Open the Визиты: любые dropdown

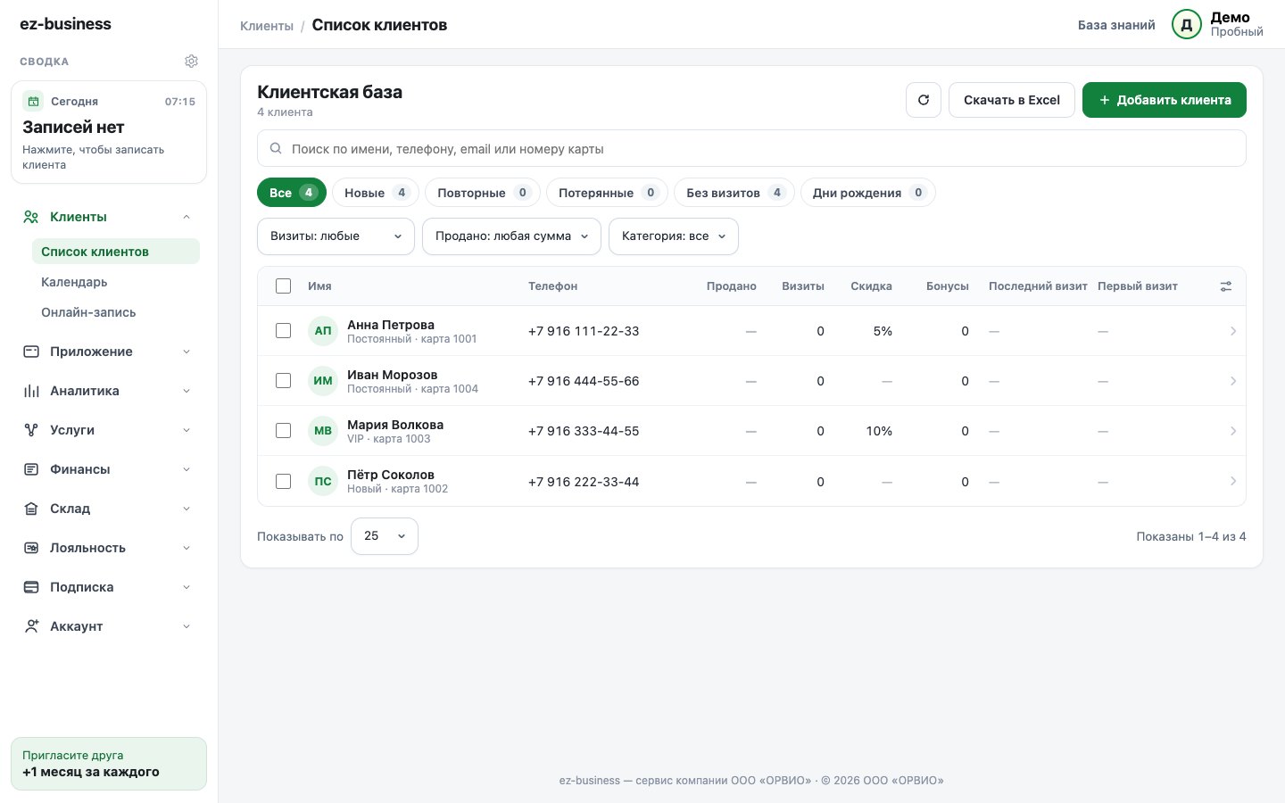[x=336, y=236]
